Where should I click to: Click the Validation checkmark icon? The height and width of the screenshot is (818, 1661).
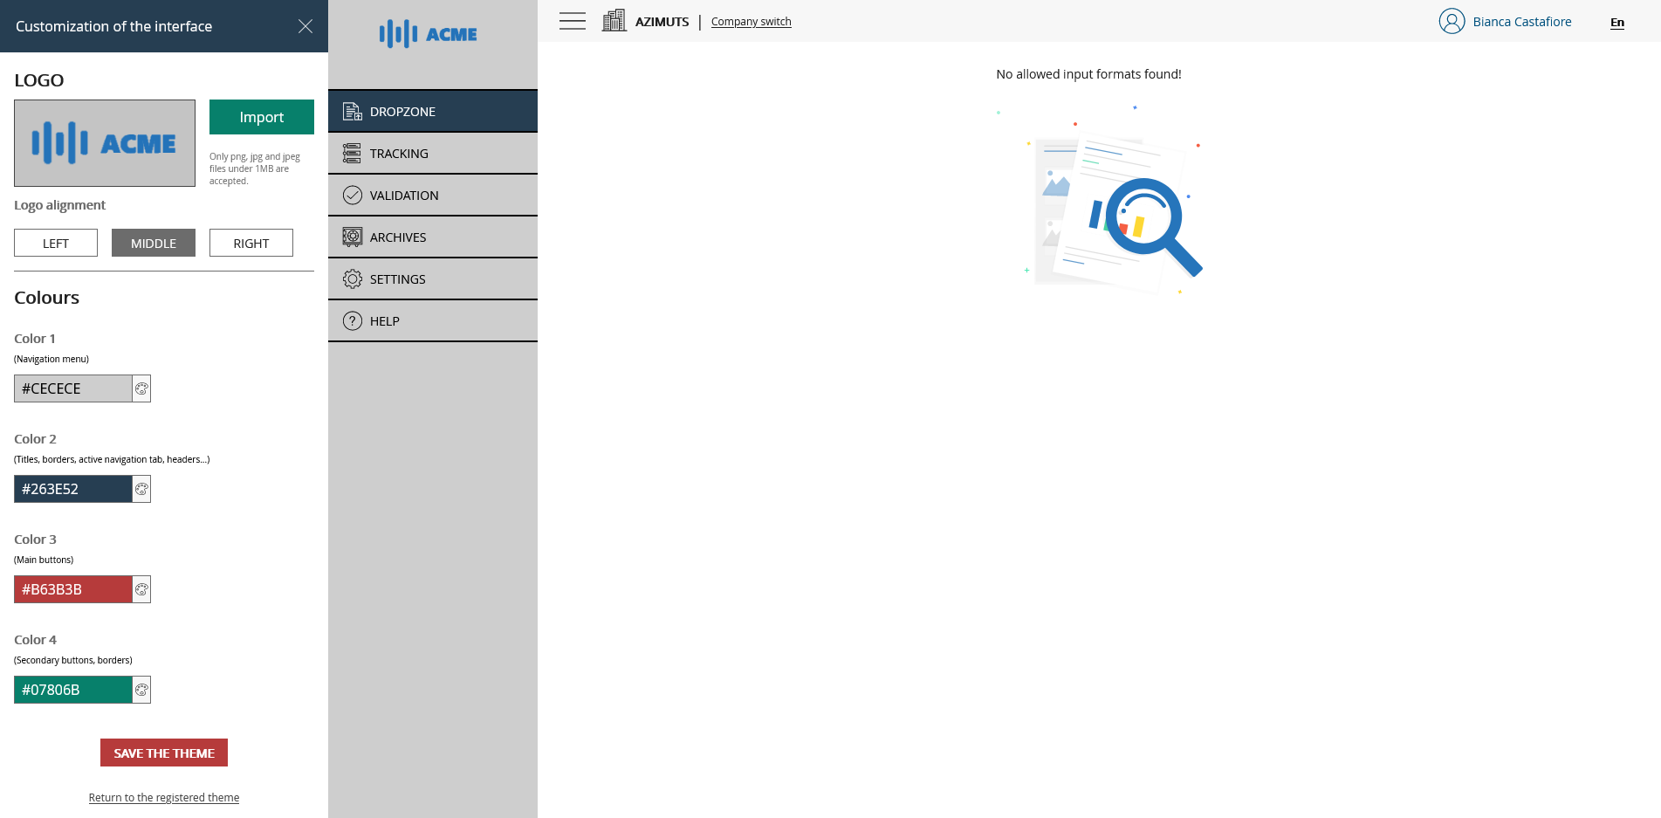[x=352, y=195]
